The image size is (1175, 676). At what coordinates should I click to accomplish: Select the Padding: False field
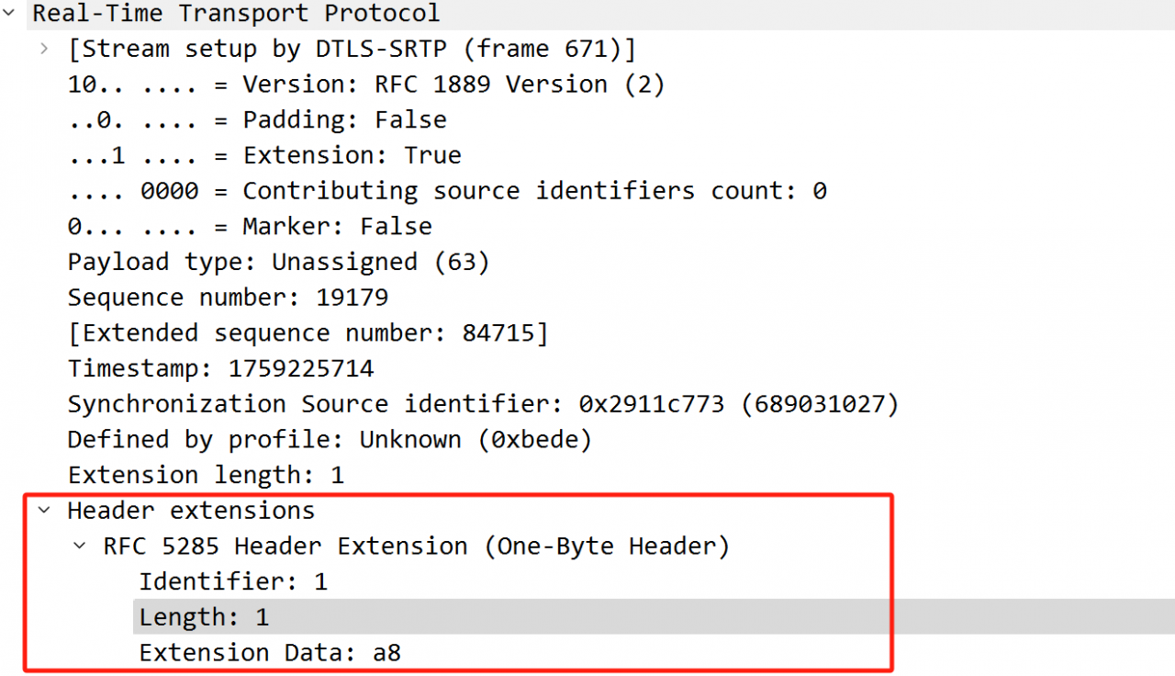tap(256, 120)
